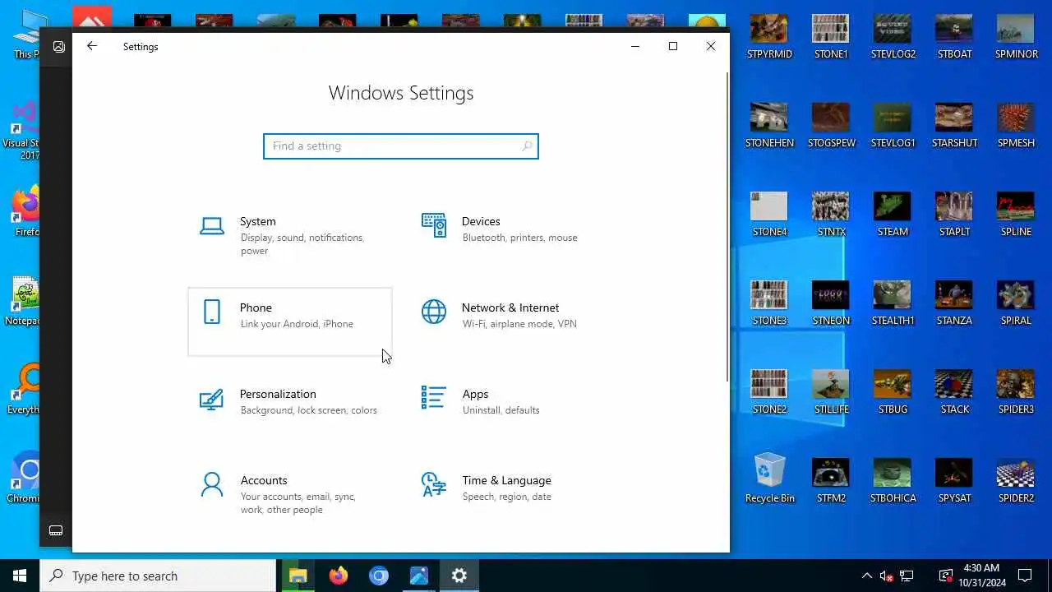Select the STONE1 desktop icon
The height and width of the screenshot is (592, 1052).
tap(831, 37)
